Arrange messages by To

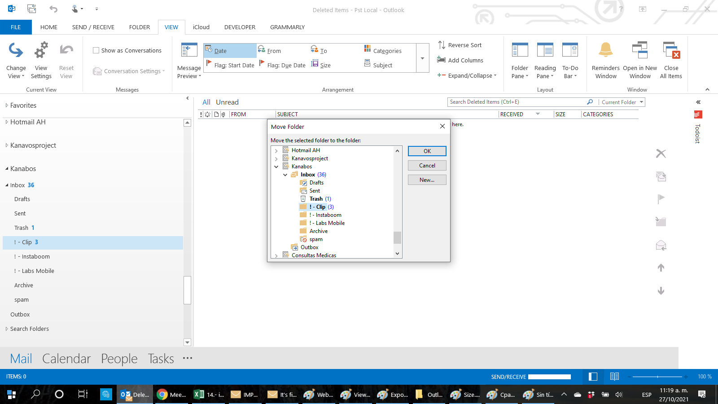pos(319,51)
